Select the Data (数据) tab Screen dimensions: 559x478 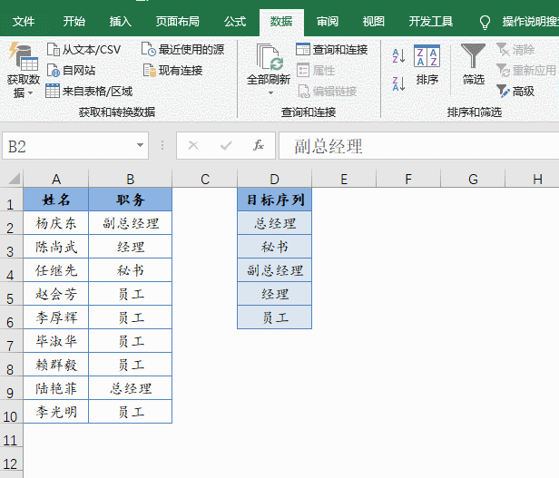click(281, 22)
